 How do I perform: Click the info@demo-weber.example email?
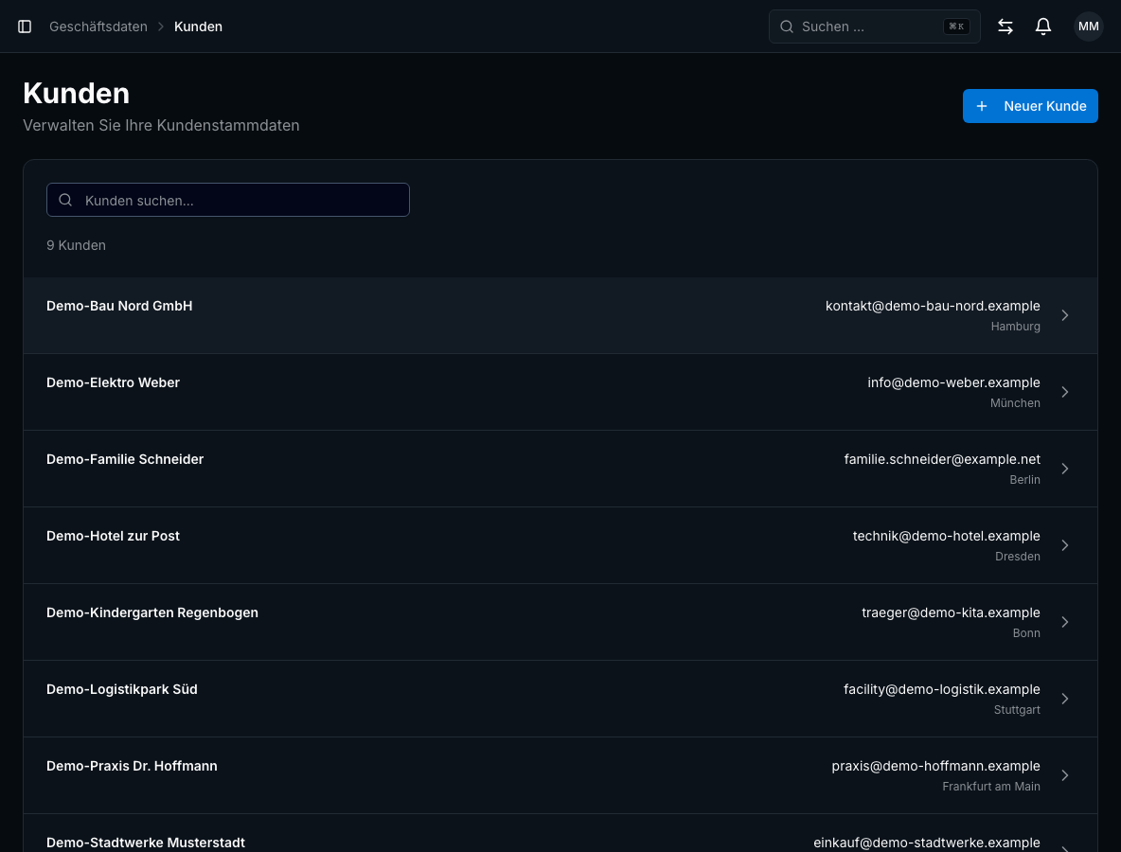(x=953, y=382)
